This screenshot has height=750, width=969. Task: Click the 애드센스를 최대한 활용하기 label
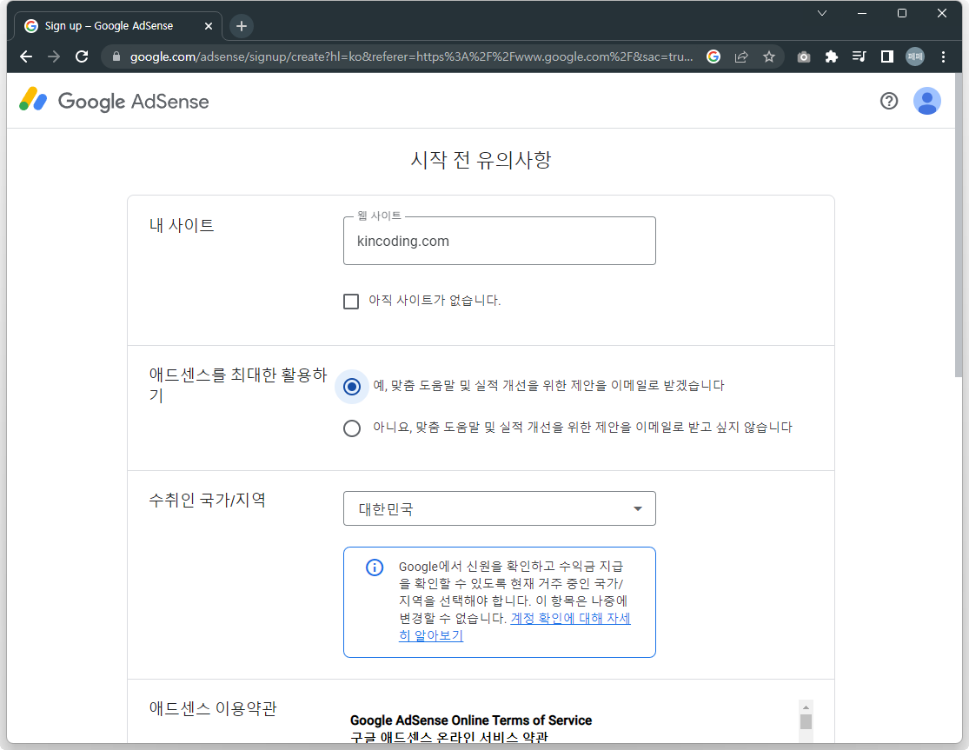click(x=237, y=385)
